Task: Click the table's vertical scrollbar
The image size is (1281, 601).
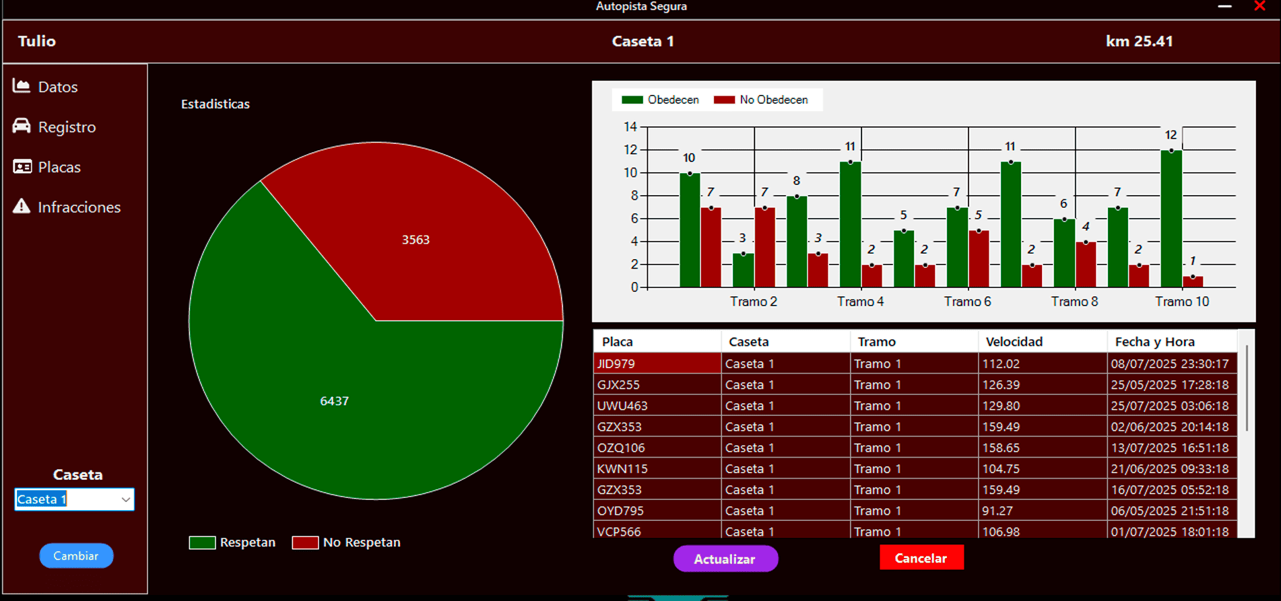Action: [x=1247, y=390]
